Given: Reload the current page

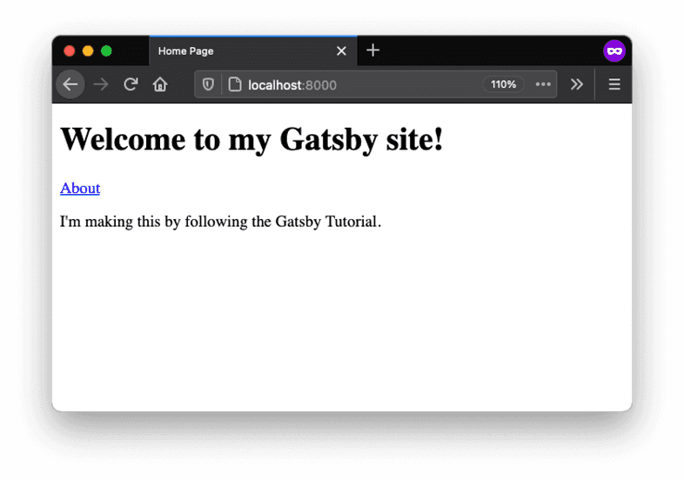Looking at the screenshot, I should [131, 84].
